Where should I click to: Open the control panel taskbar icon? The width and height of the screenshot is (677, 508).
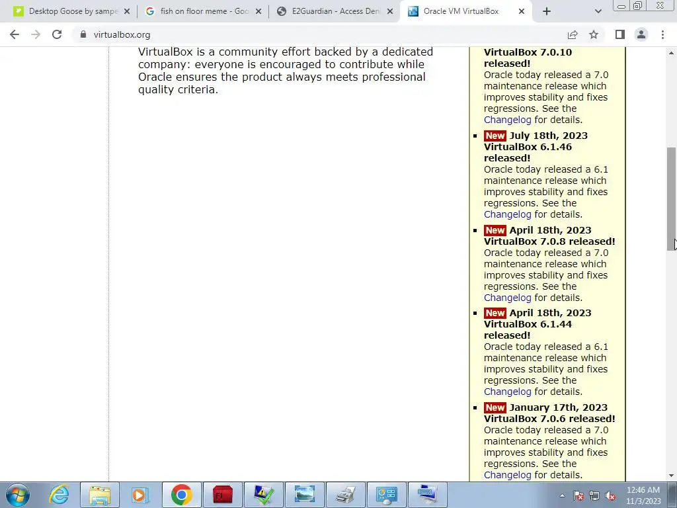pos(386,495)
